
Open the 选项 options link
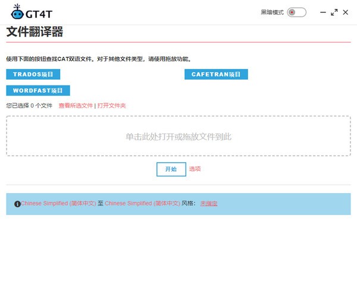tap(195, 169)
